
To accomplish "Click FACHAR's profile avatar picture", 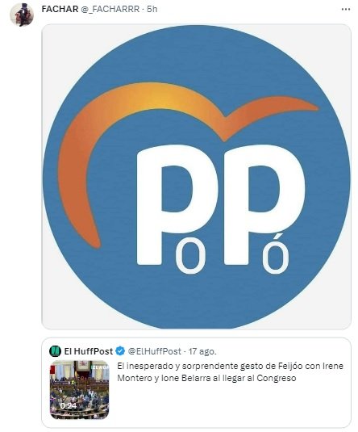I will (21, 15).
